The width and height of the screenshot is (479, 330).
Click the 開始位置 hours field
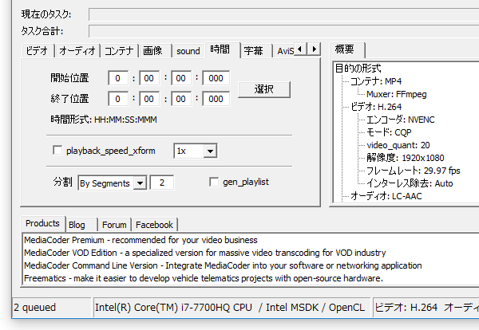(118, 78)
